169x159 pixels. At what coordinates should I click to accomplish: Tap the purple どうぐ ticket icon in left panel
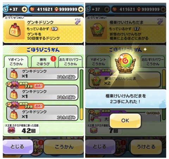[x=78, y=21]
